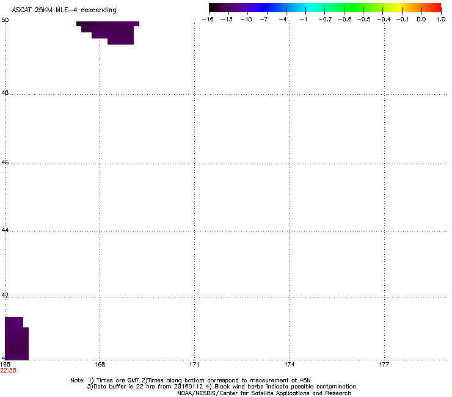Click the colorbar label -7
Screen dimensions: 452x397
pyautogui.click(x=264, y=20)
